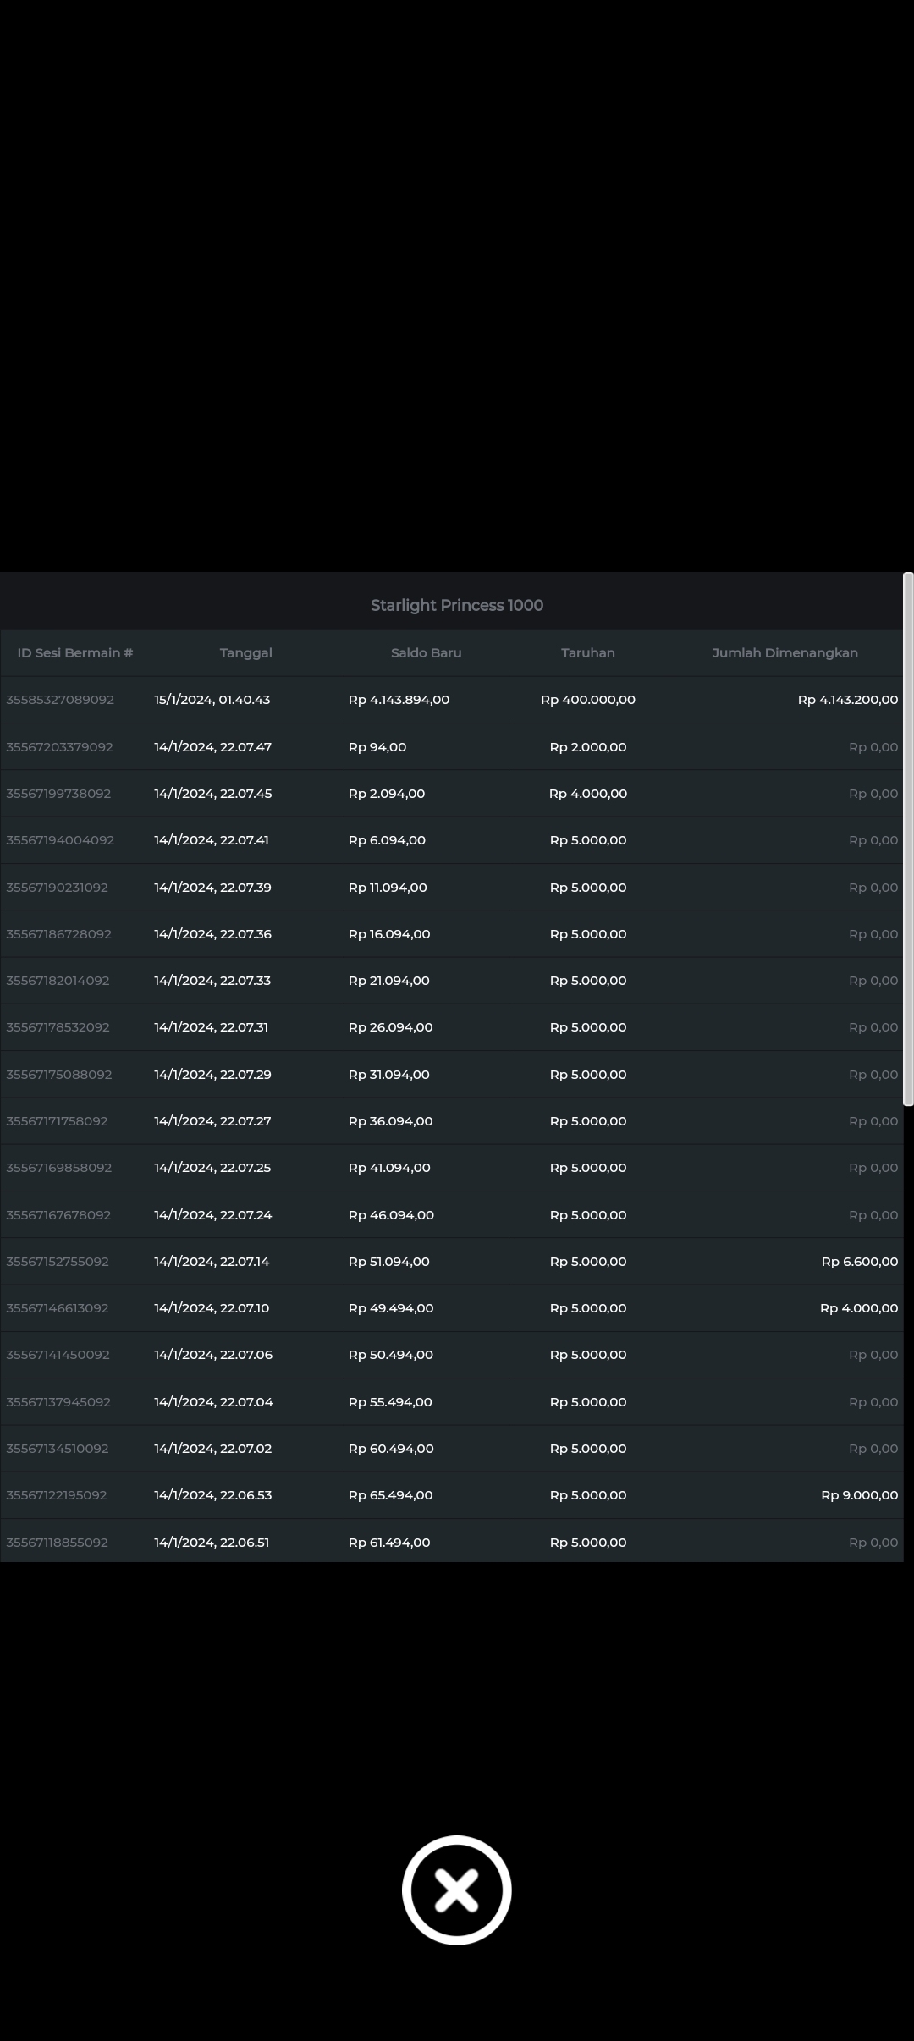Click the Rp 4.143.200,00 winning amount
The width and height of the screenshot is (914, 2041).
click(x=847, y=700)
